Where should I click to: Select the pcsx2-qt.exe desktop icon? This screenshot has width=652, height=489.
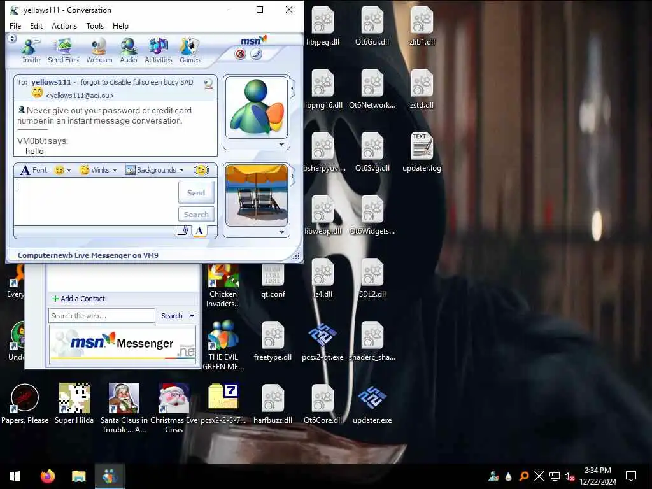click(x=323, y=341)
